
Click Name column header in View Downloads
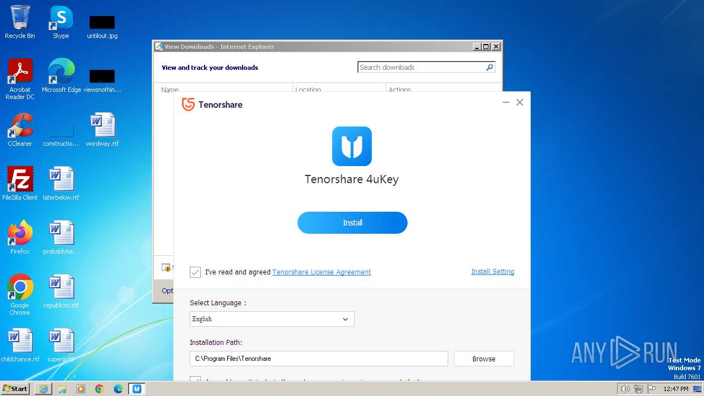(x=170, y=89)
